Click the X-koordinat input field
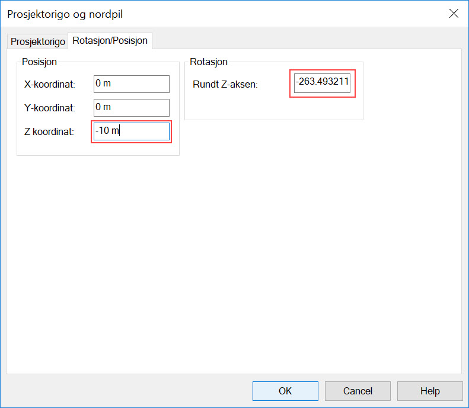 [x=132, y=84]
